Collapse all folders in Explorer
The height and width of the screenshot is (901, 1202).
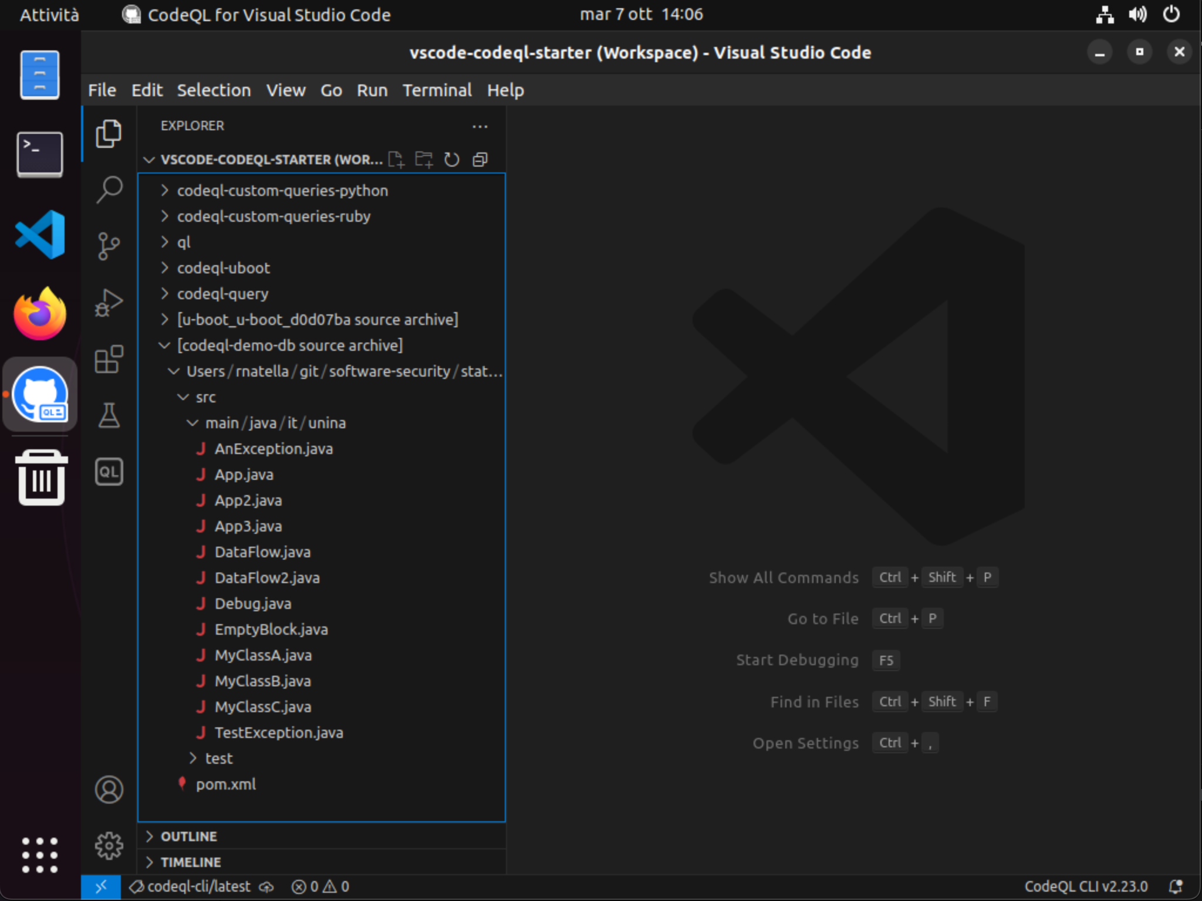point(480,160)
